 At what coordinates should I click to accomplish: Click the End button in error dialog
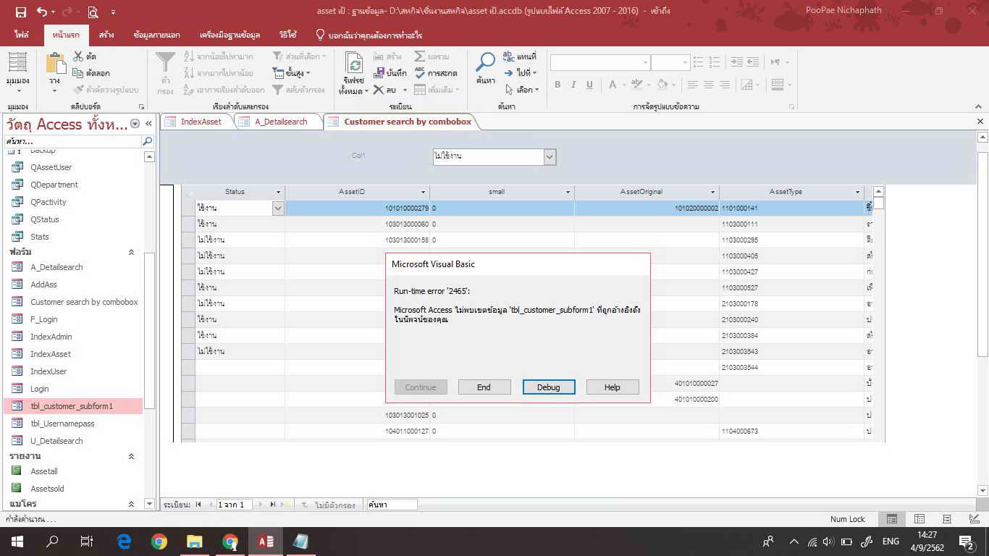point(484,387)
